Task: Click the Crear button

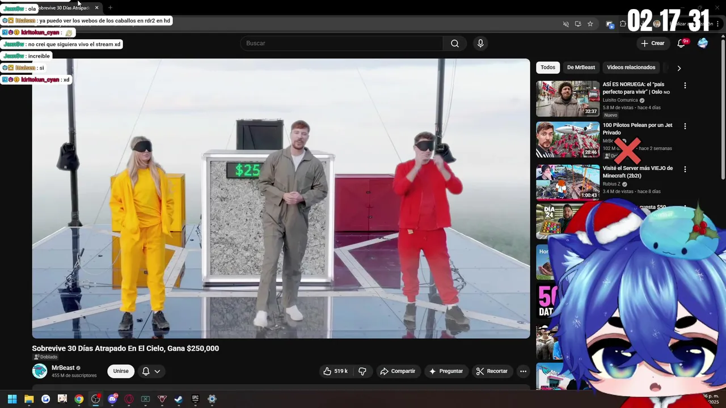Action: [x=652, y=43]
